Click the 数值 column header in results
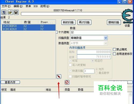Screen dimensions: 134x104 (30, 22)
